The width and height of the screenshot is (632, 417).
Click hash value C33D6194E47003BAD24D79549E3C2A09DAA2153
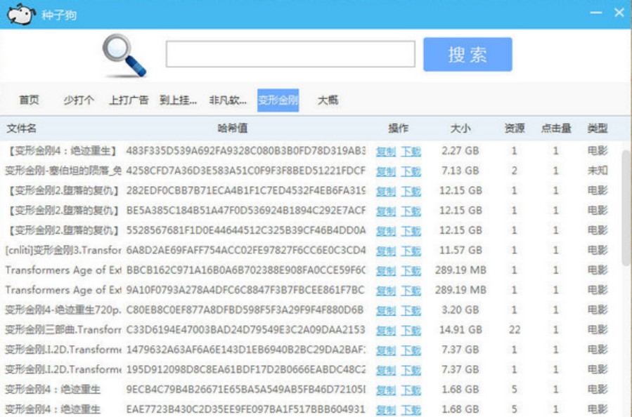245,330
